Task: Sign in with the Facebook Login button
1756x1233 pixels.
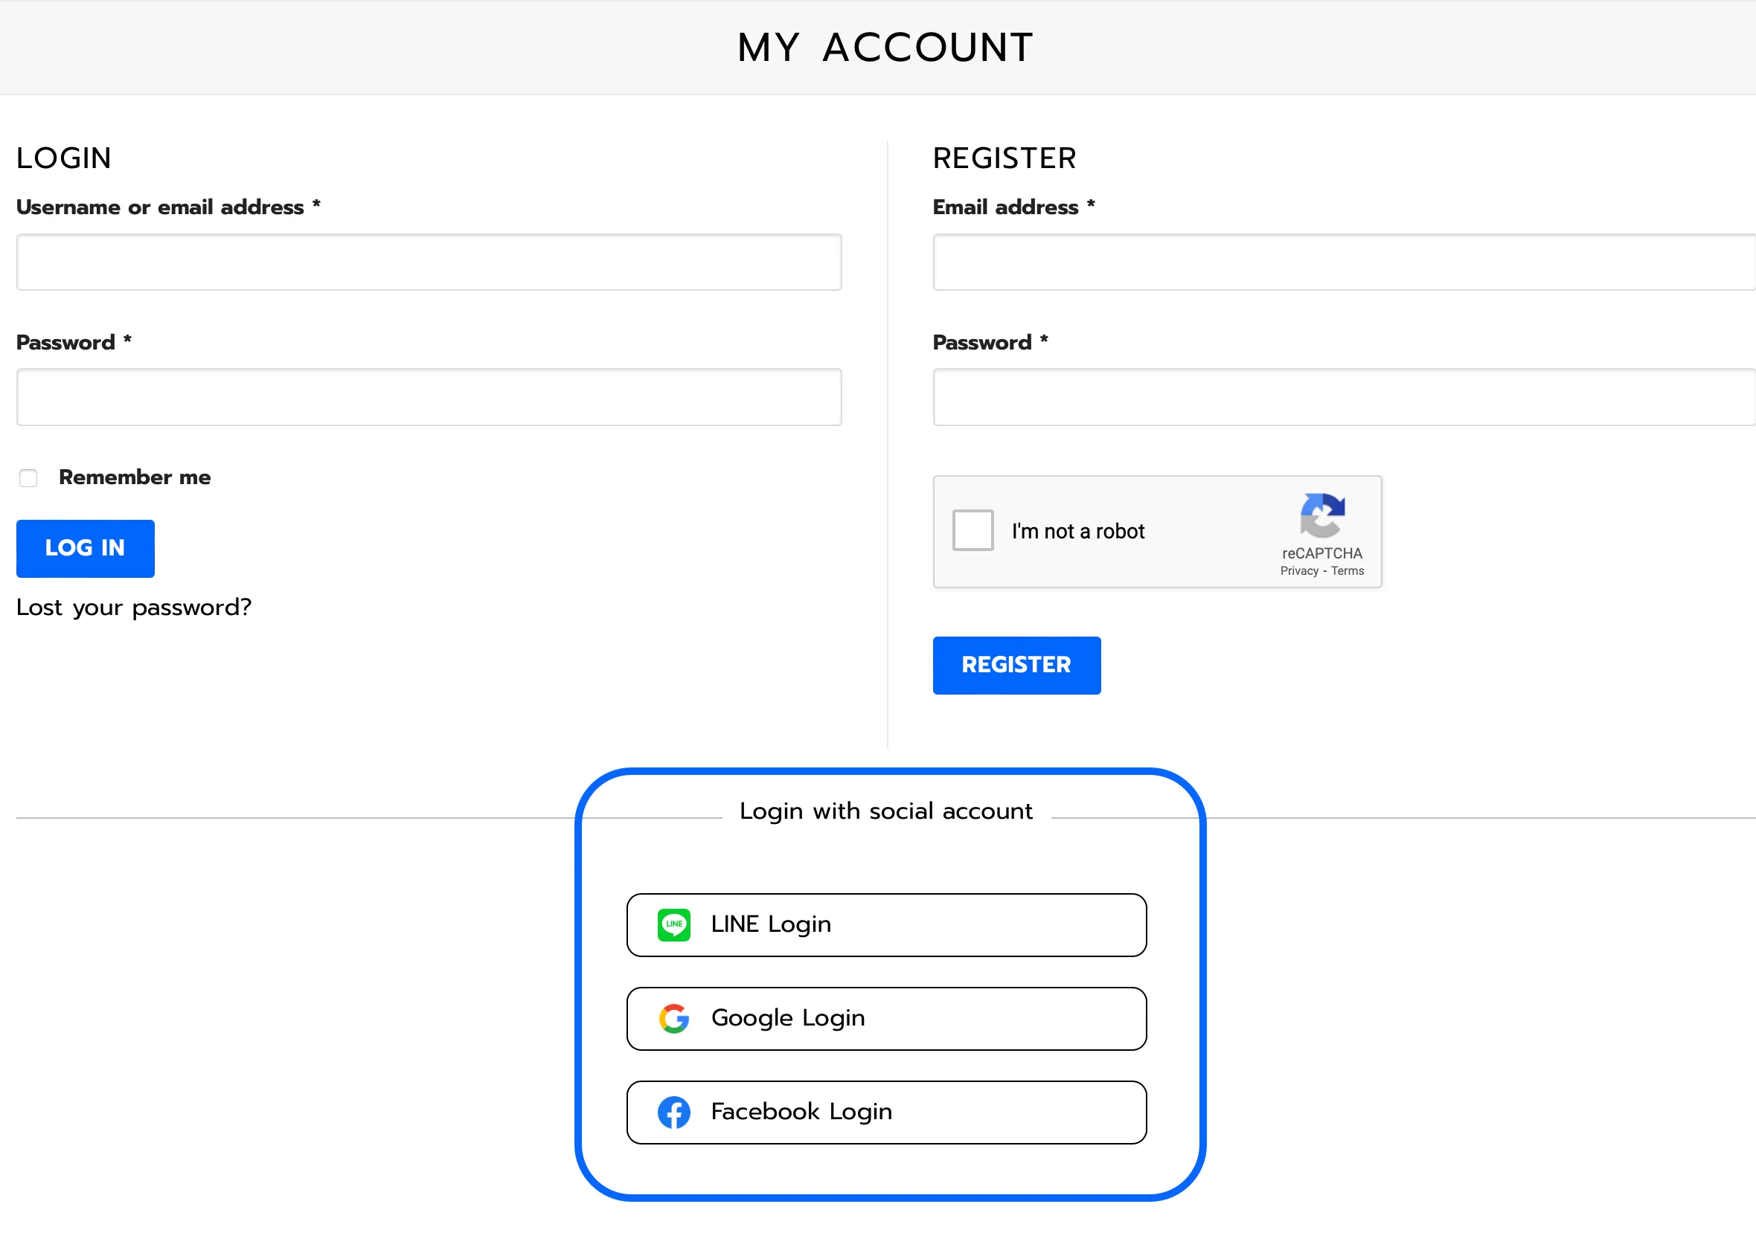Action: [885, 1113]
